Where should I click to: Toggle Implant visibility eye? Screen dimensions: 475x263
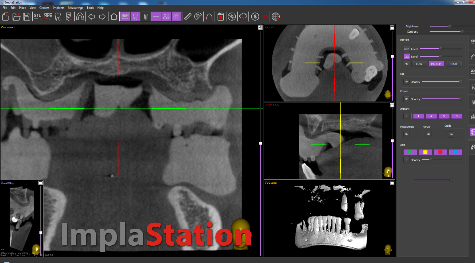click(x=406, y=116)
